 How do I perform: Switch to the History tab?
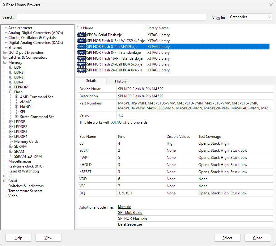click(121, 81)
